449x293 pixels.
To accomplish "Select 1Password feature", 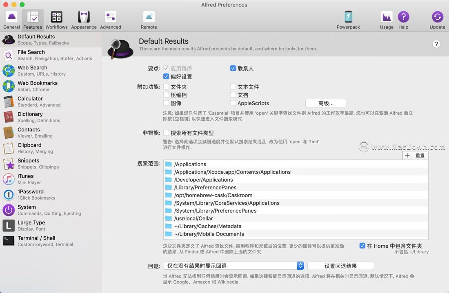I will click(x=51, y=194).
